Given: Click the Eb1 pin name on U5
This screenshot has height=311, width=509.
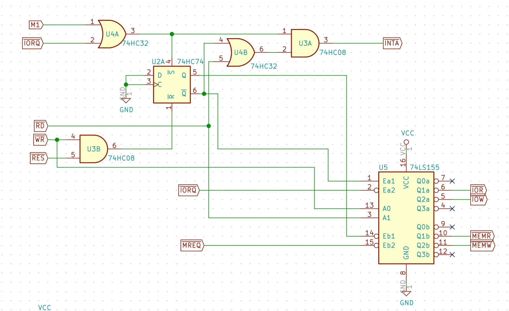Looking at the screenshot, I should point(389,236).
